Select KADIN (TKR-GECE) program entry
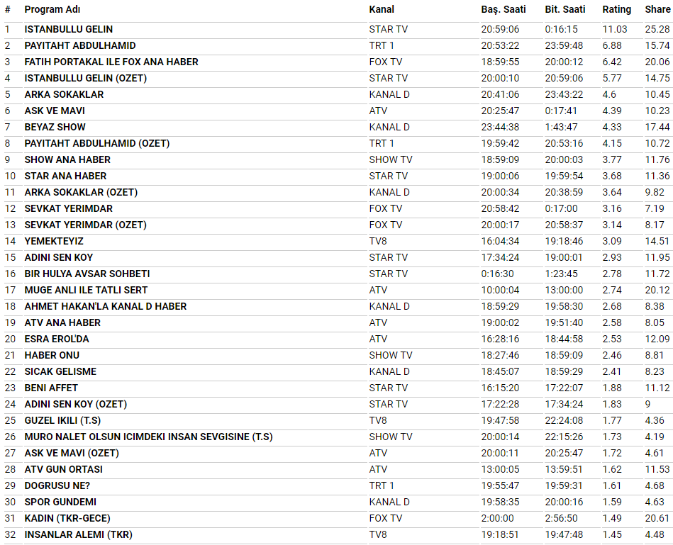This screenshot has height=545, width=673. tap(67, 518)
